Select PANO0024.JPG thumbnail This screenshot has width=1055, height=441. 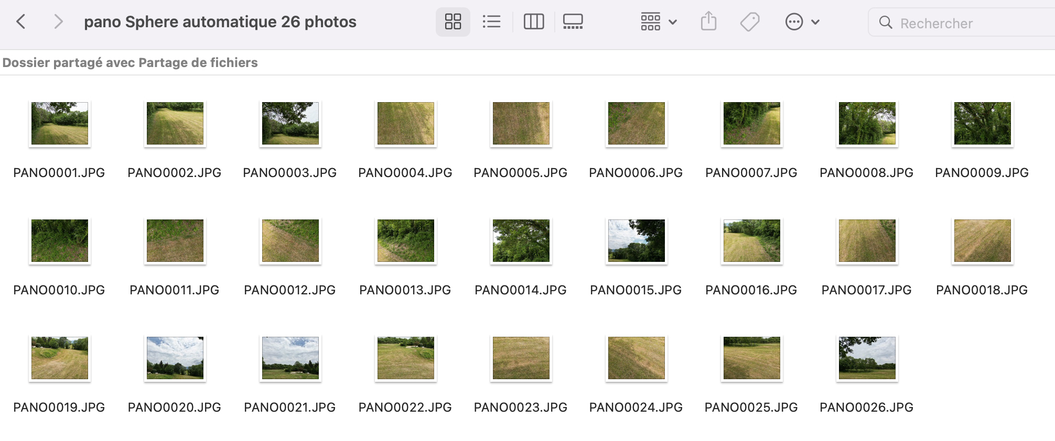pos(637,358)
